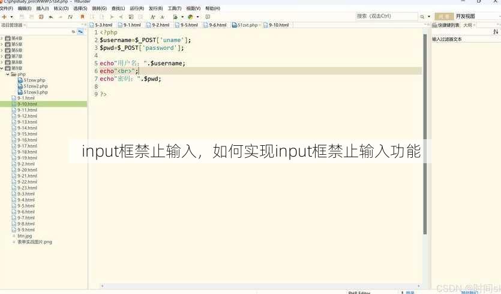Open the dropdown arrow beside the New icon
The image size is (501, 294).
point(12,17)
